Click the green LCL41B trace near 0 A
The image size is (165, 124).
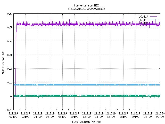click(87, 96)
